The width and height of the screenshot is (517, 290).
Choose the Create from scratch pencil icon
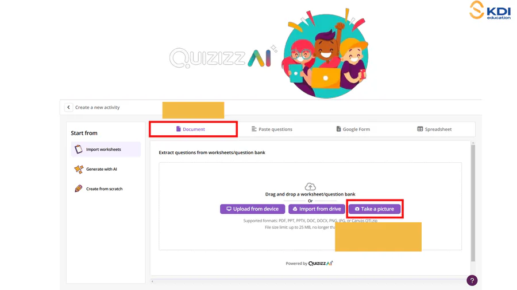(79, 189)
